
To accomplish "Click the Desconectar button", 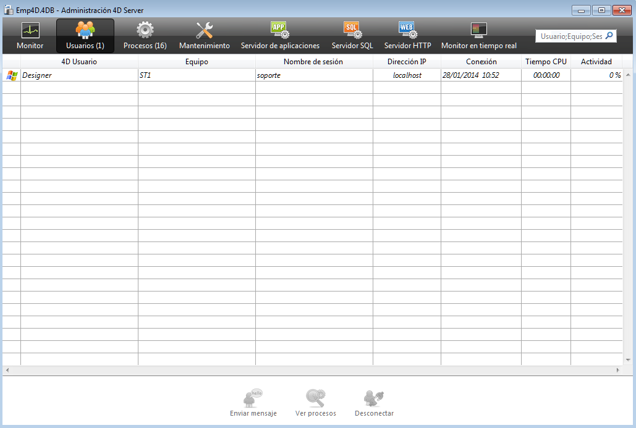I will [374, 403].
